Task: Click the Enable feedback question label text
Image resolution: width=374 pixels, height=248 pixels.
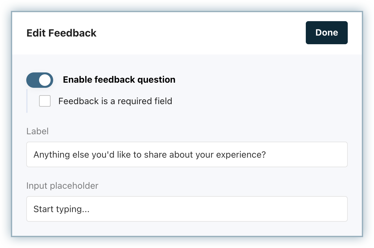Action: [x=119, y=80]
